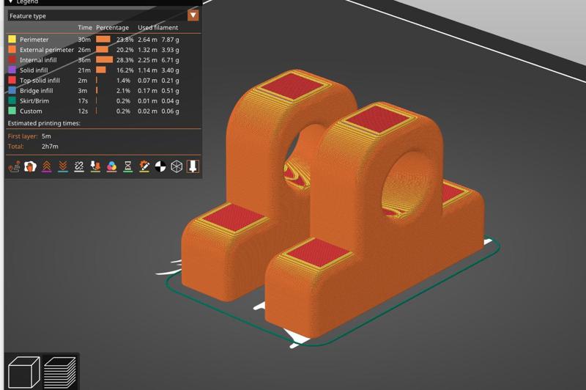Toggle Tool changes visibility icon
The image size is (586, 390).
point(95,166)
